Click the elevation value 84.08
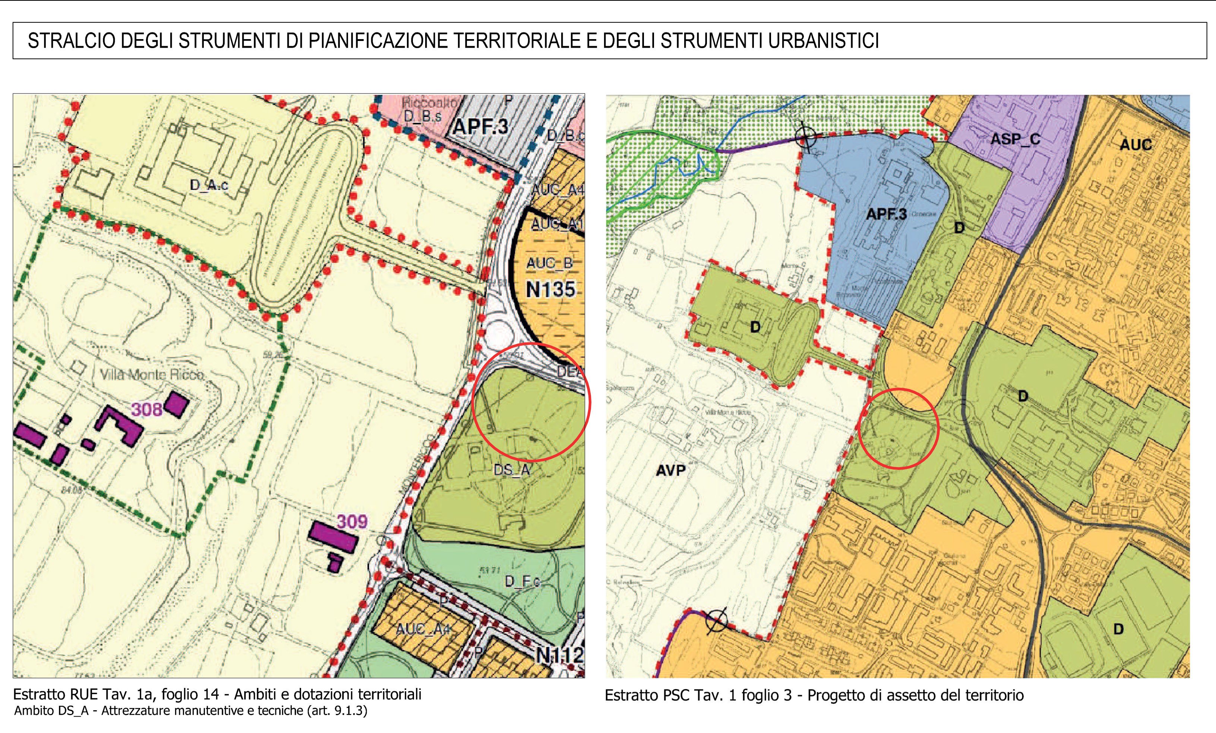 [x=72, y=490]
